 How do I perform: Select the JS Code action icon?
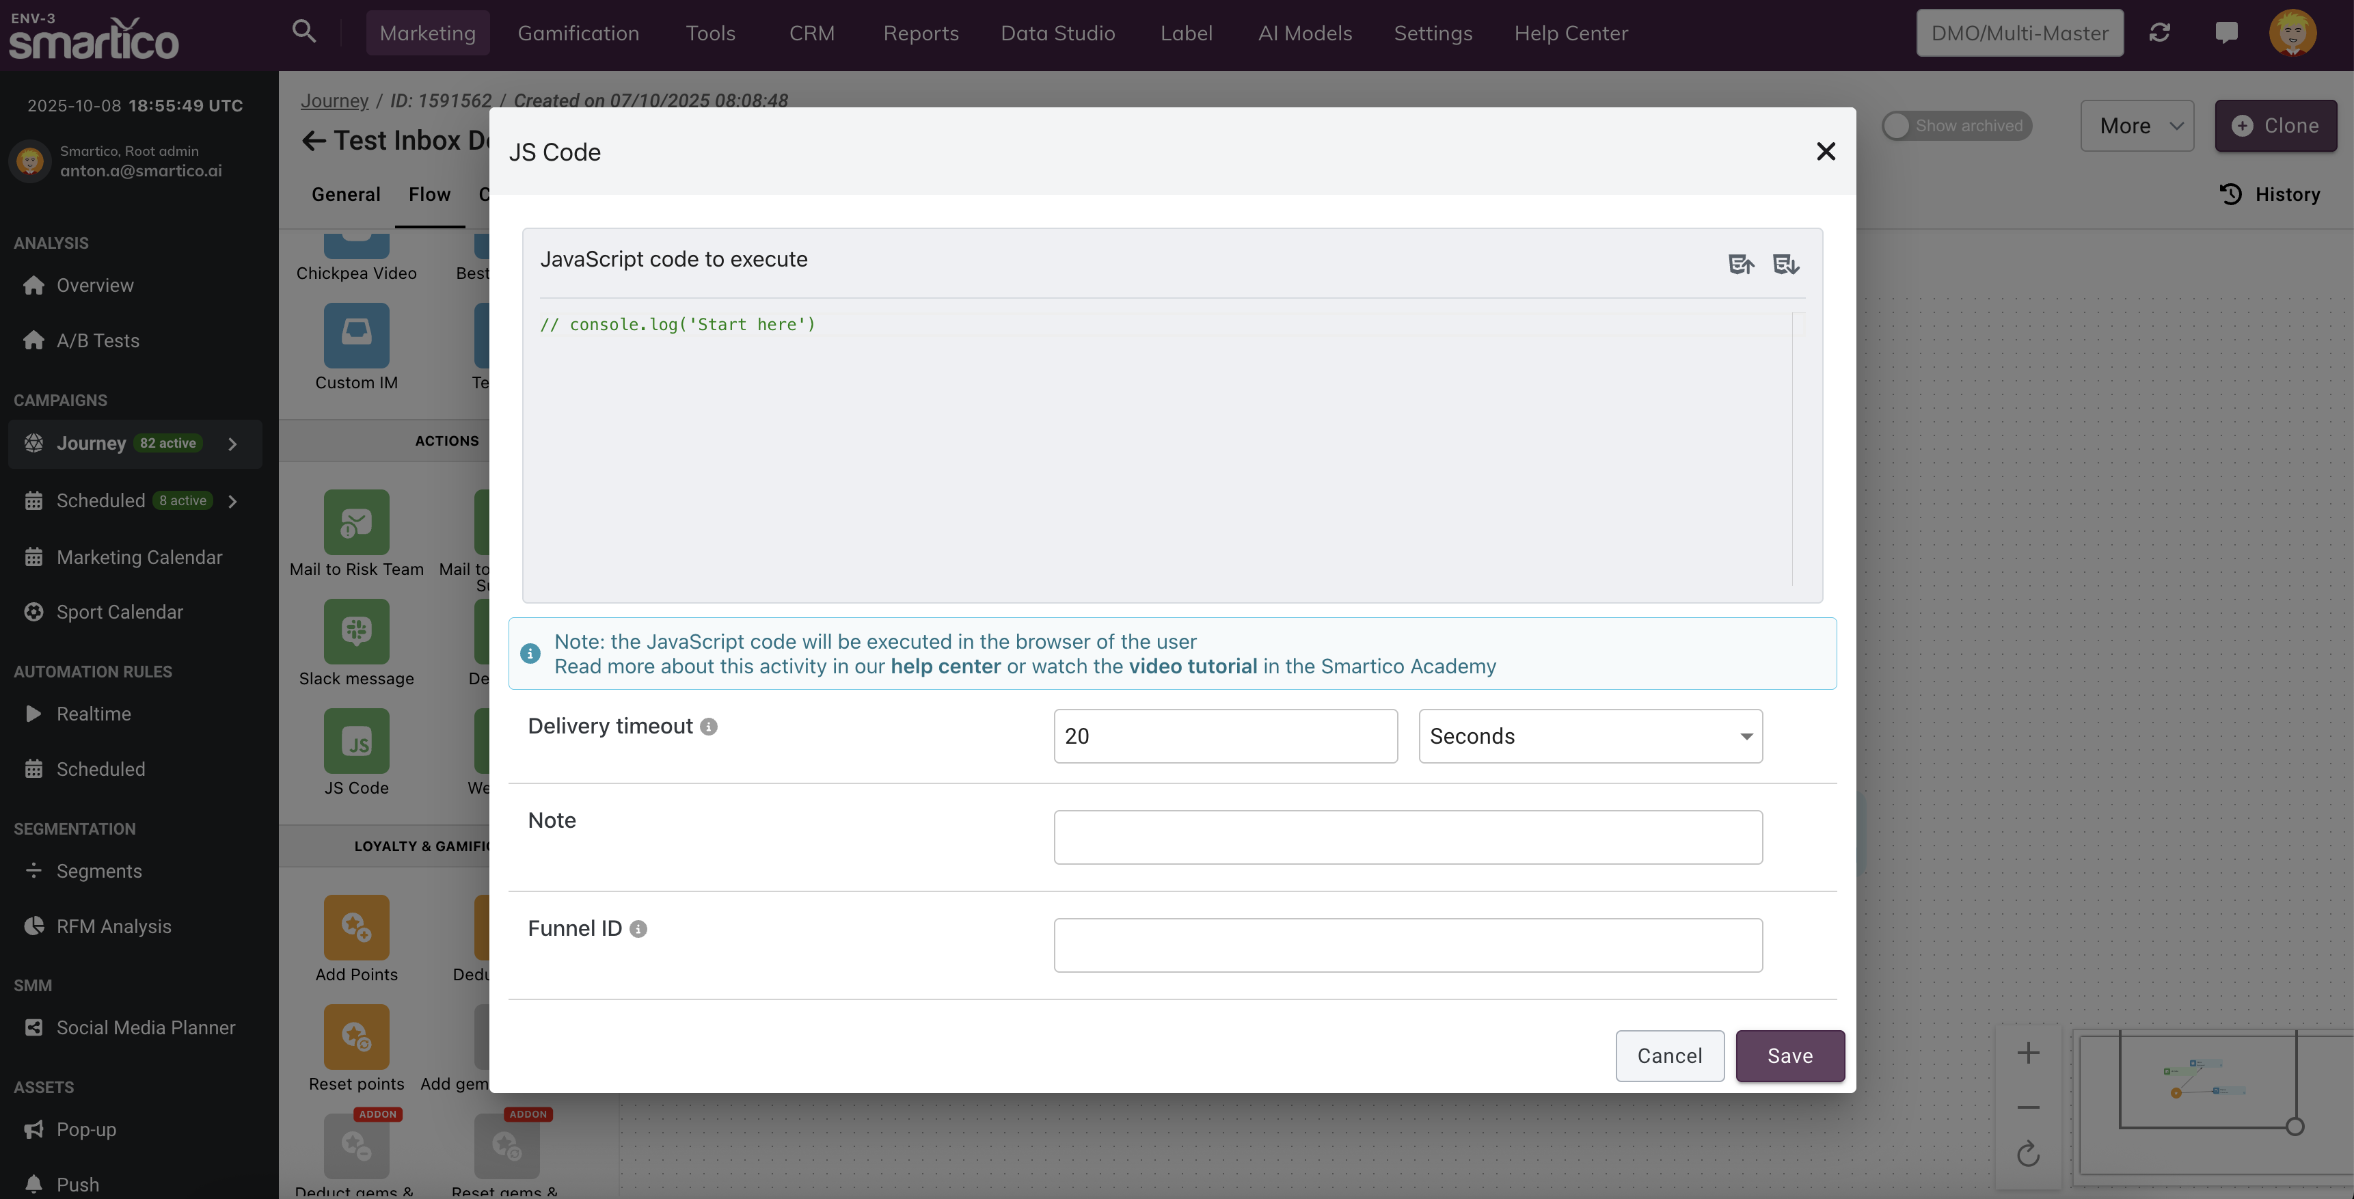coord(356,741)
